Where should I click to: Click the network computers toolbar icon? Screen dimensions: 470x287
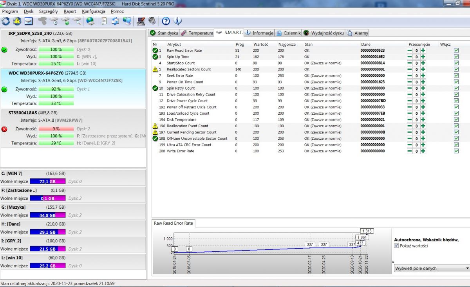[x=127, y=21]
